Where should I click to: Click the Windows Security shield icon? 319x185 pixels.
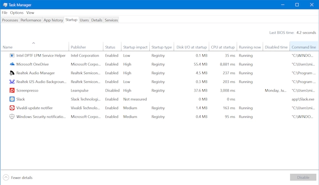pos(12,117)
